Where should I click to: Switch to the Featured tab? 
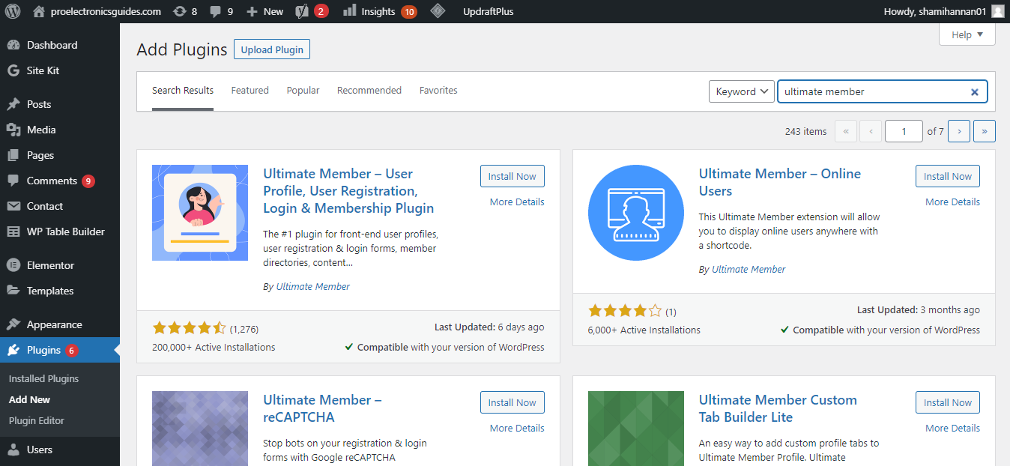pyautogui.click(x=250, y=90)
